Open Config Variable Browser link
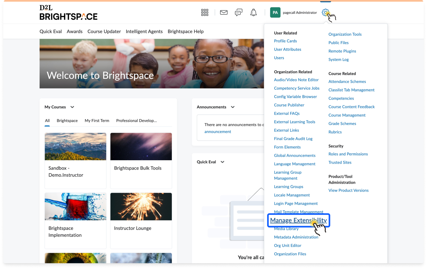 [x=295, y=97]
